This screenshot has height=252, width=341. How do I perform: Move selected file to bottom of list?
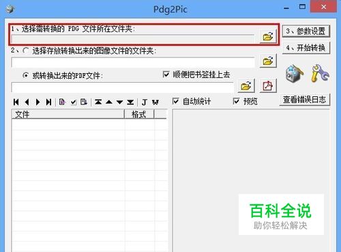click(x=130, y=102)
